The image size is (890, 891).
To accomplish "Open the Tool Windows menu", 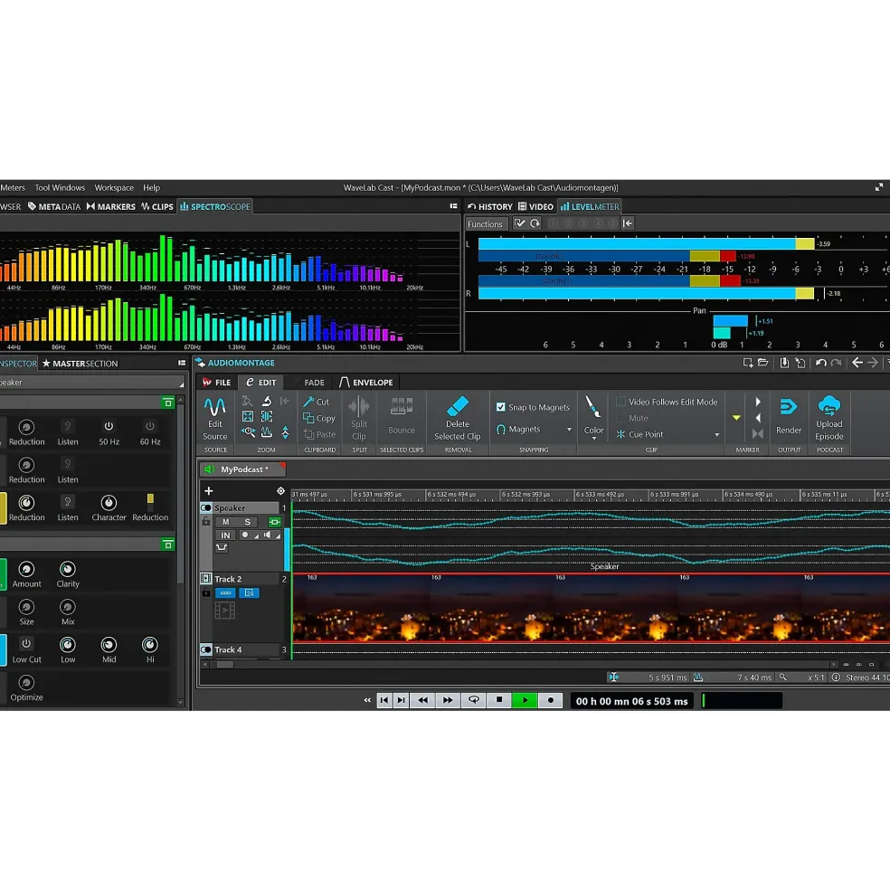I will (60, 187).
